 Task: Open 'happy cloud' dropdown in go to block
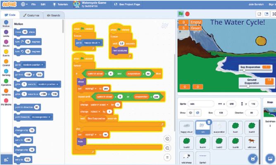92,43
